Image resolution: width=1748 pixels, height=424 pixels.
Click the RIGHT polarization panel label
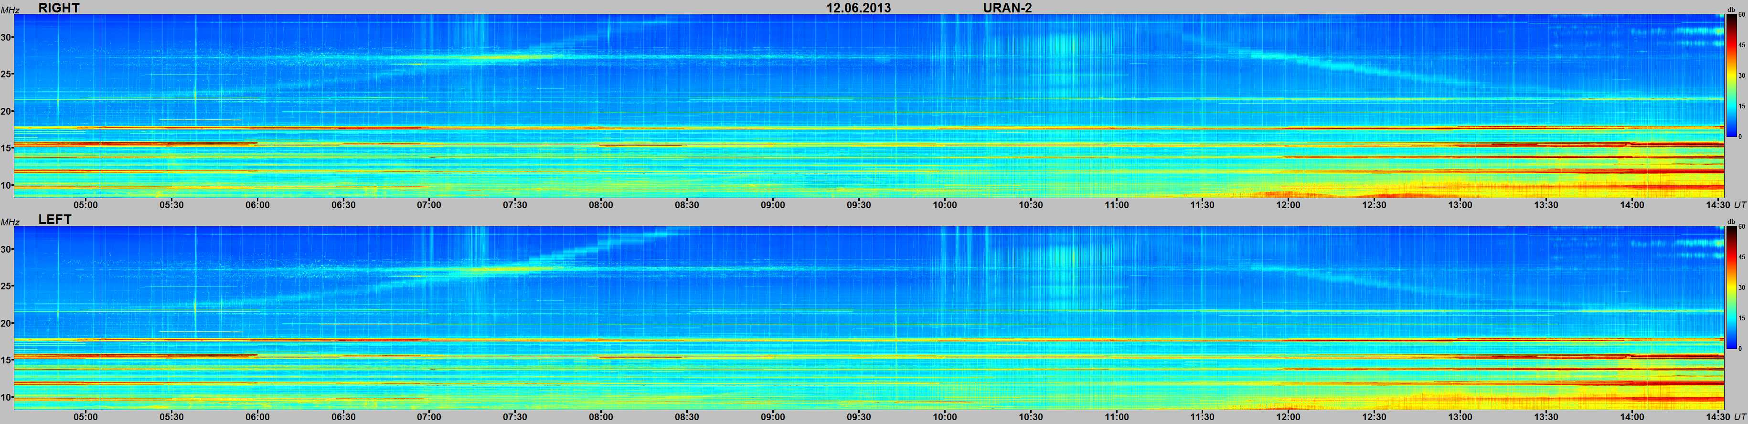[x=59, y=8]
